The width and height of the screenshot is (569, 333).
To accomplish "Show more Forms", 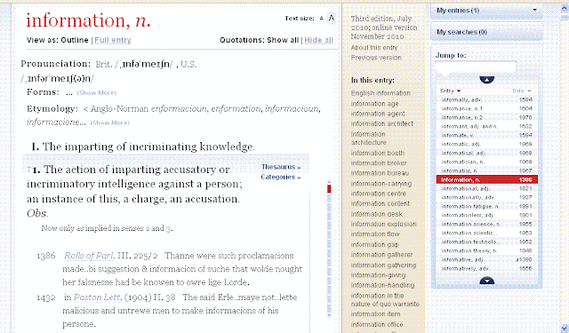I will pos(97,93).
